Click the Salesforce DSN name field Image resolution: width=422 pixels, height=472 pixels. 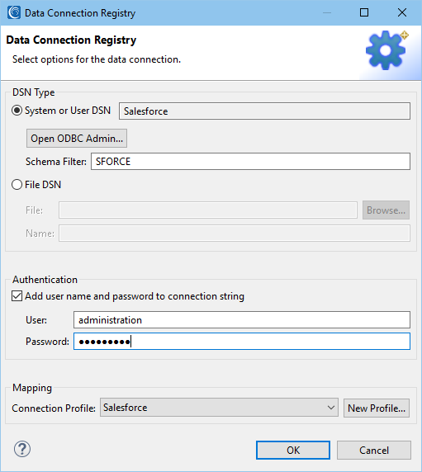coord(264,111)
